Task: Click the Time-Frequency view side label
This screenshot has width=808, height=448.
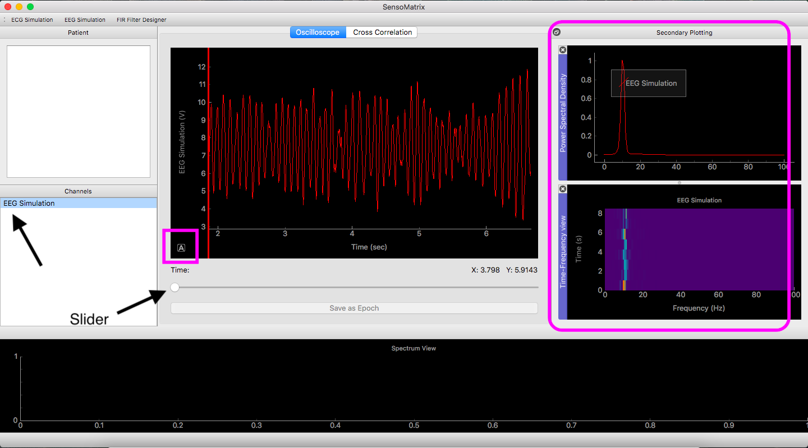Action: [x=563, y=252]
